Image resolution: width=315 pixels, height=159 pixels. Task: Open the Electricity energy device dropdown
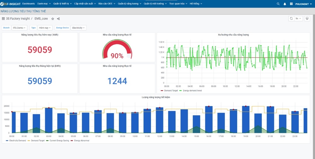(78, 28)
